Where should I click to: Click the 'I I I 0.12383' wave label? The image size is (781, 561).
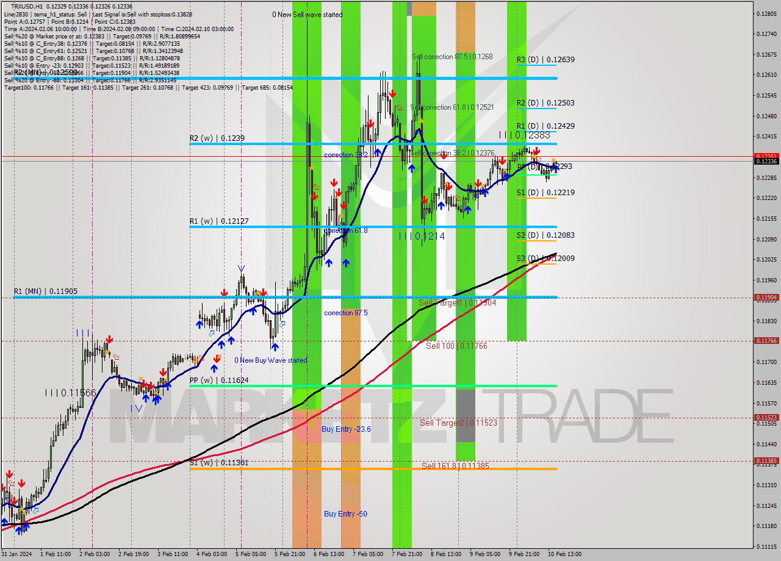[525, 135]
